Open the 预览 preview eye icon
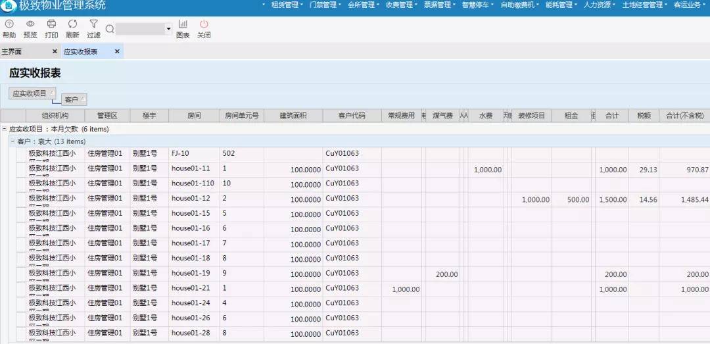The image size is (710, 344). [x=30, y=24]
